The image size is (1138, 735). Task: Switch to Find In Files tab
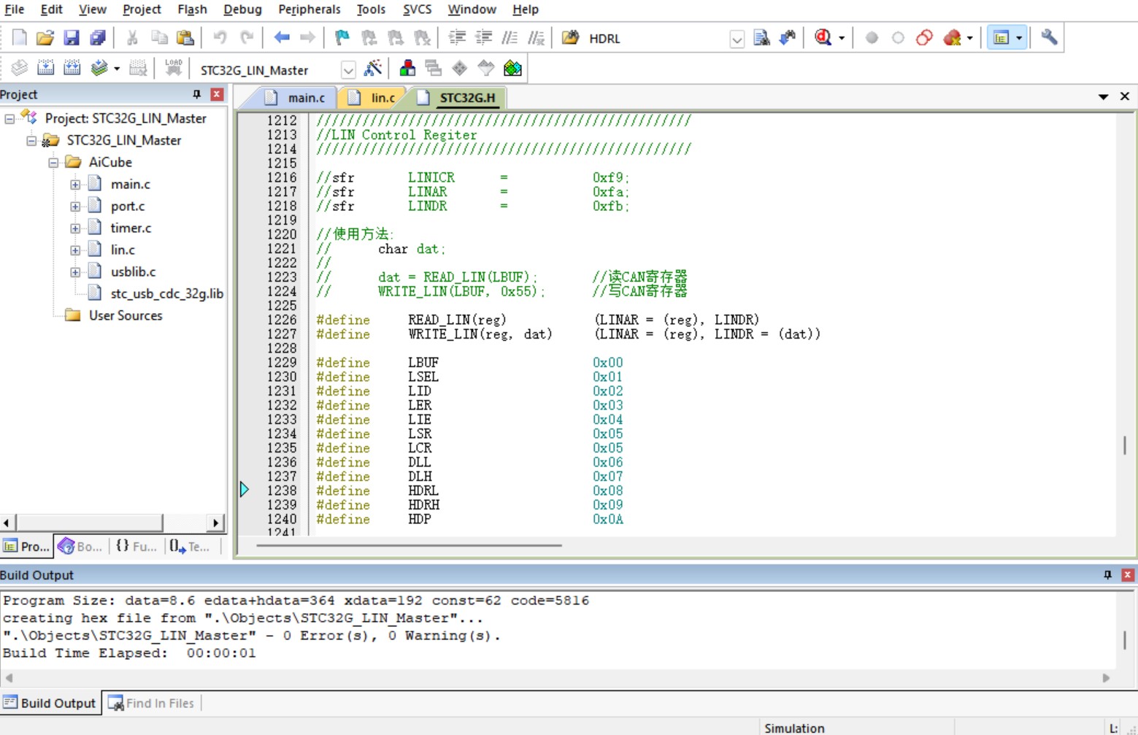152,703
